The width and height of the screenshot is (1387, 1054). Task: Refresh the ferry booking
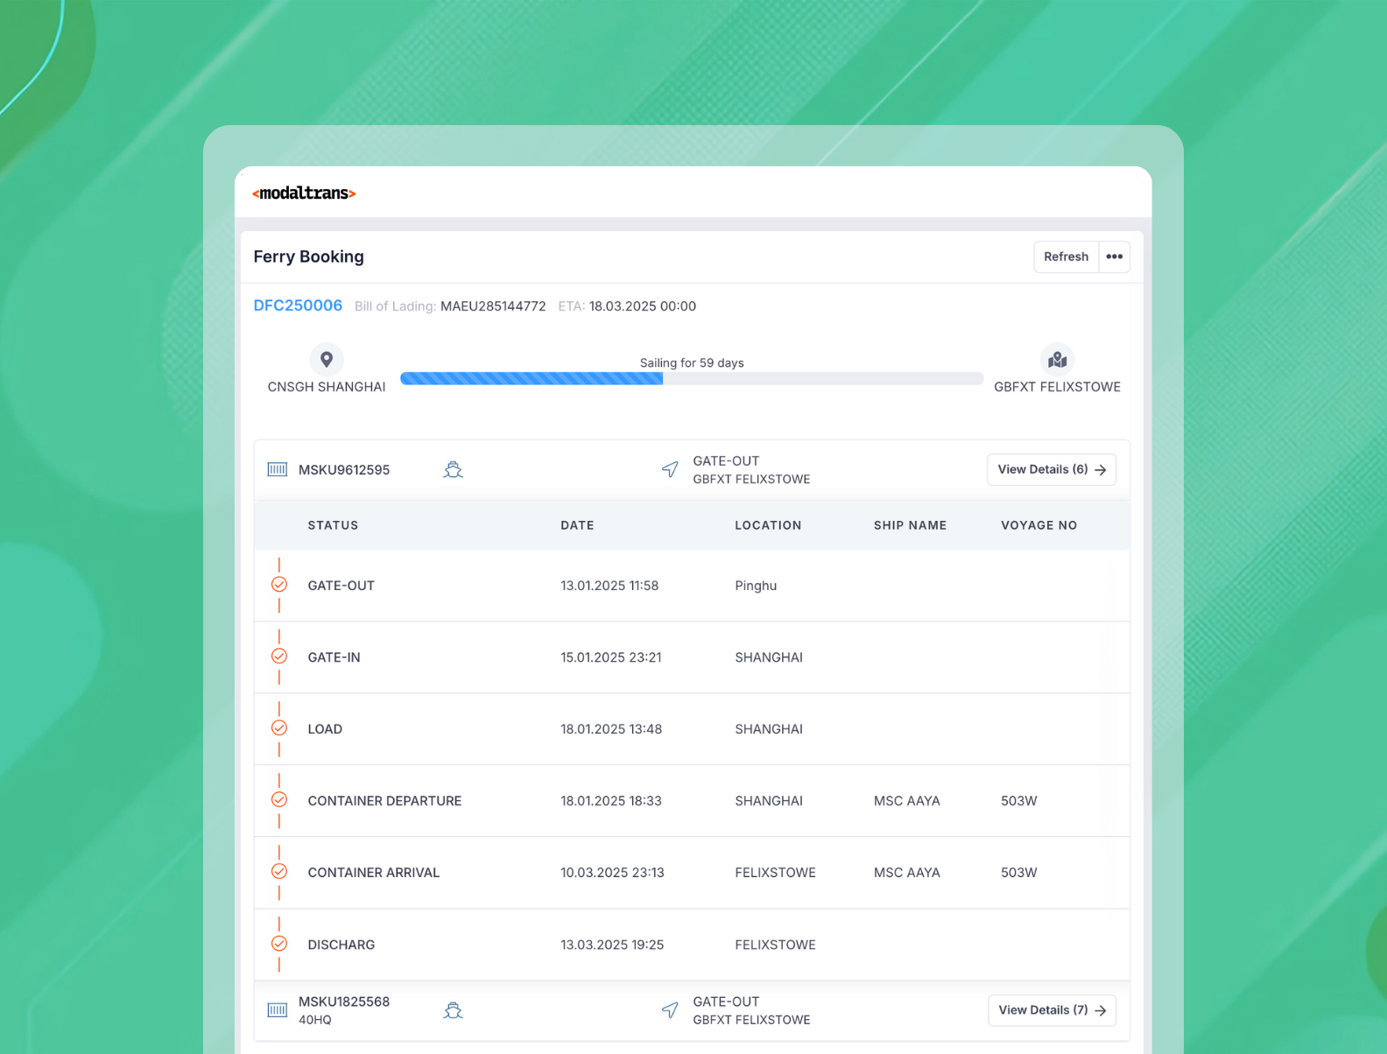pos(1066,256)
